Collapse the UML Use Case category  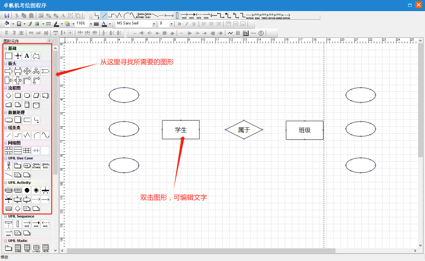[x=5, y=158]
